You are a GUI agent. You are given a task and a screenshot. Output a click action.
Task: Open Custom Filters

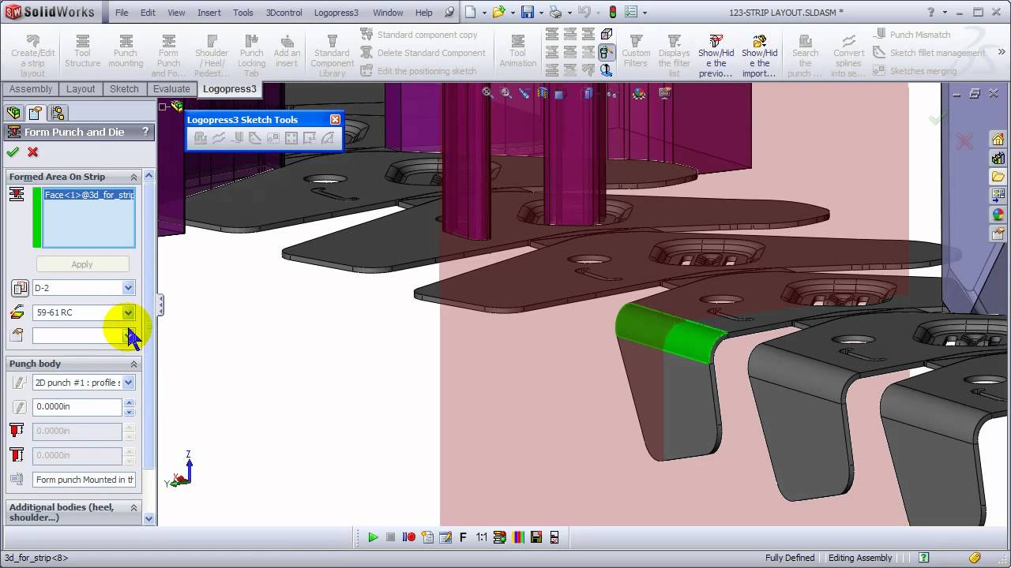tap(636, 52)
